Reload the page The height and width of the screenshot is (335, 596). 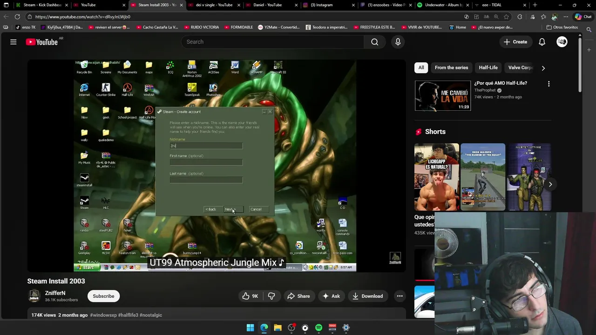17,17
